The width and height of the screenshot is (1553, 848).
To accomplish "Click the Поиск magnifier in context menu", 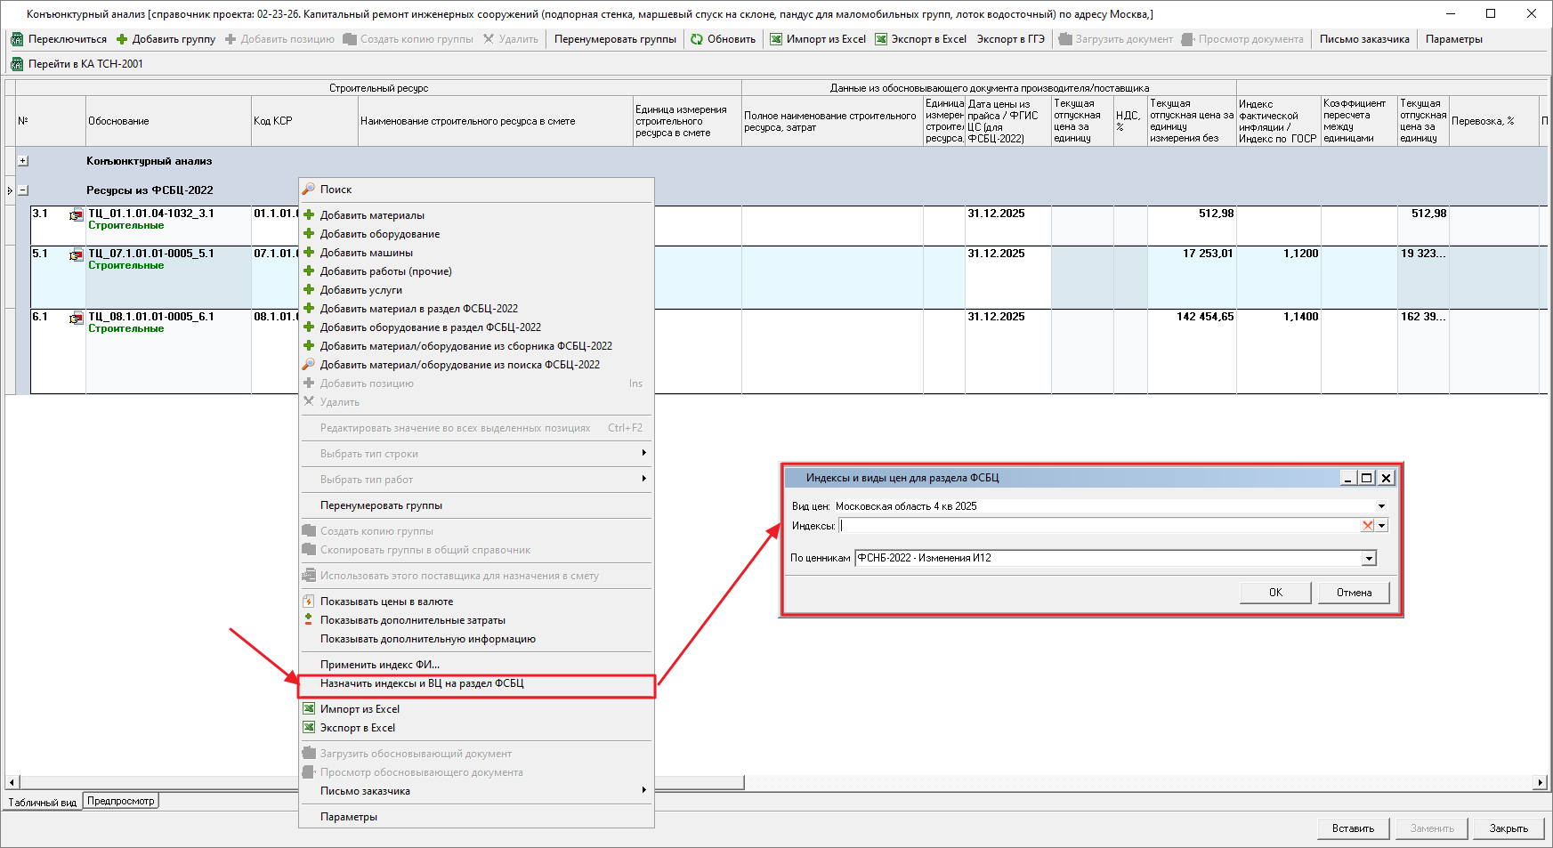I will tap(309, 190).
